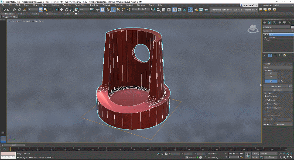
Task: Activate the Select Object tool
Action: tap(41, 10)
